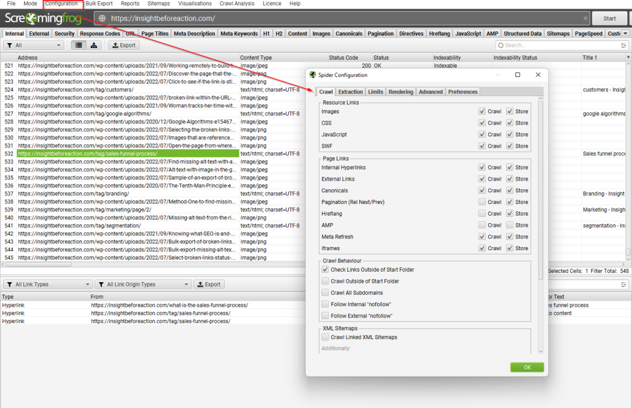This screenshot has width=632, height=408.
Task: Switch to tree view icon
Action: coord(94,46)
